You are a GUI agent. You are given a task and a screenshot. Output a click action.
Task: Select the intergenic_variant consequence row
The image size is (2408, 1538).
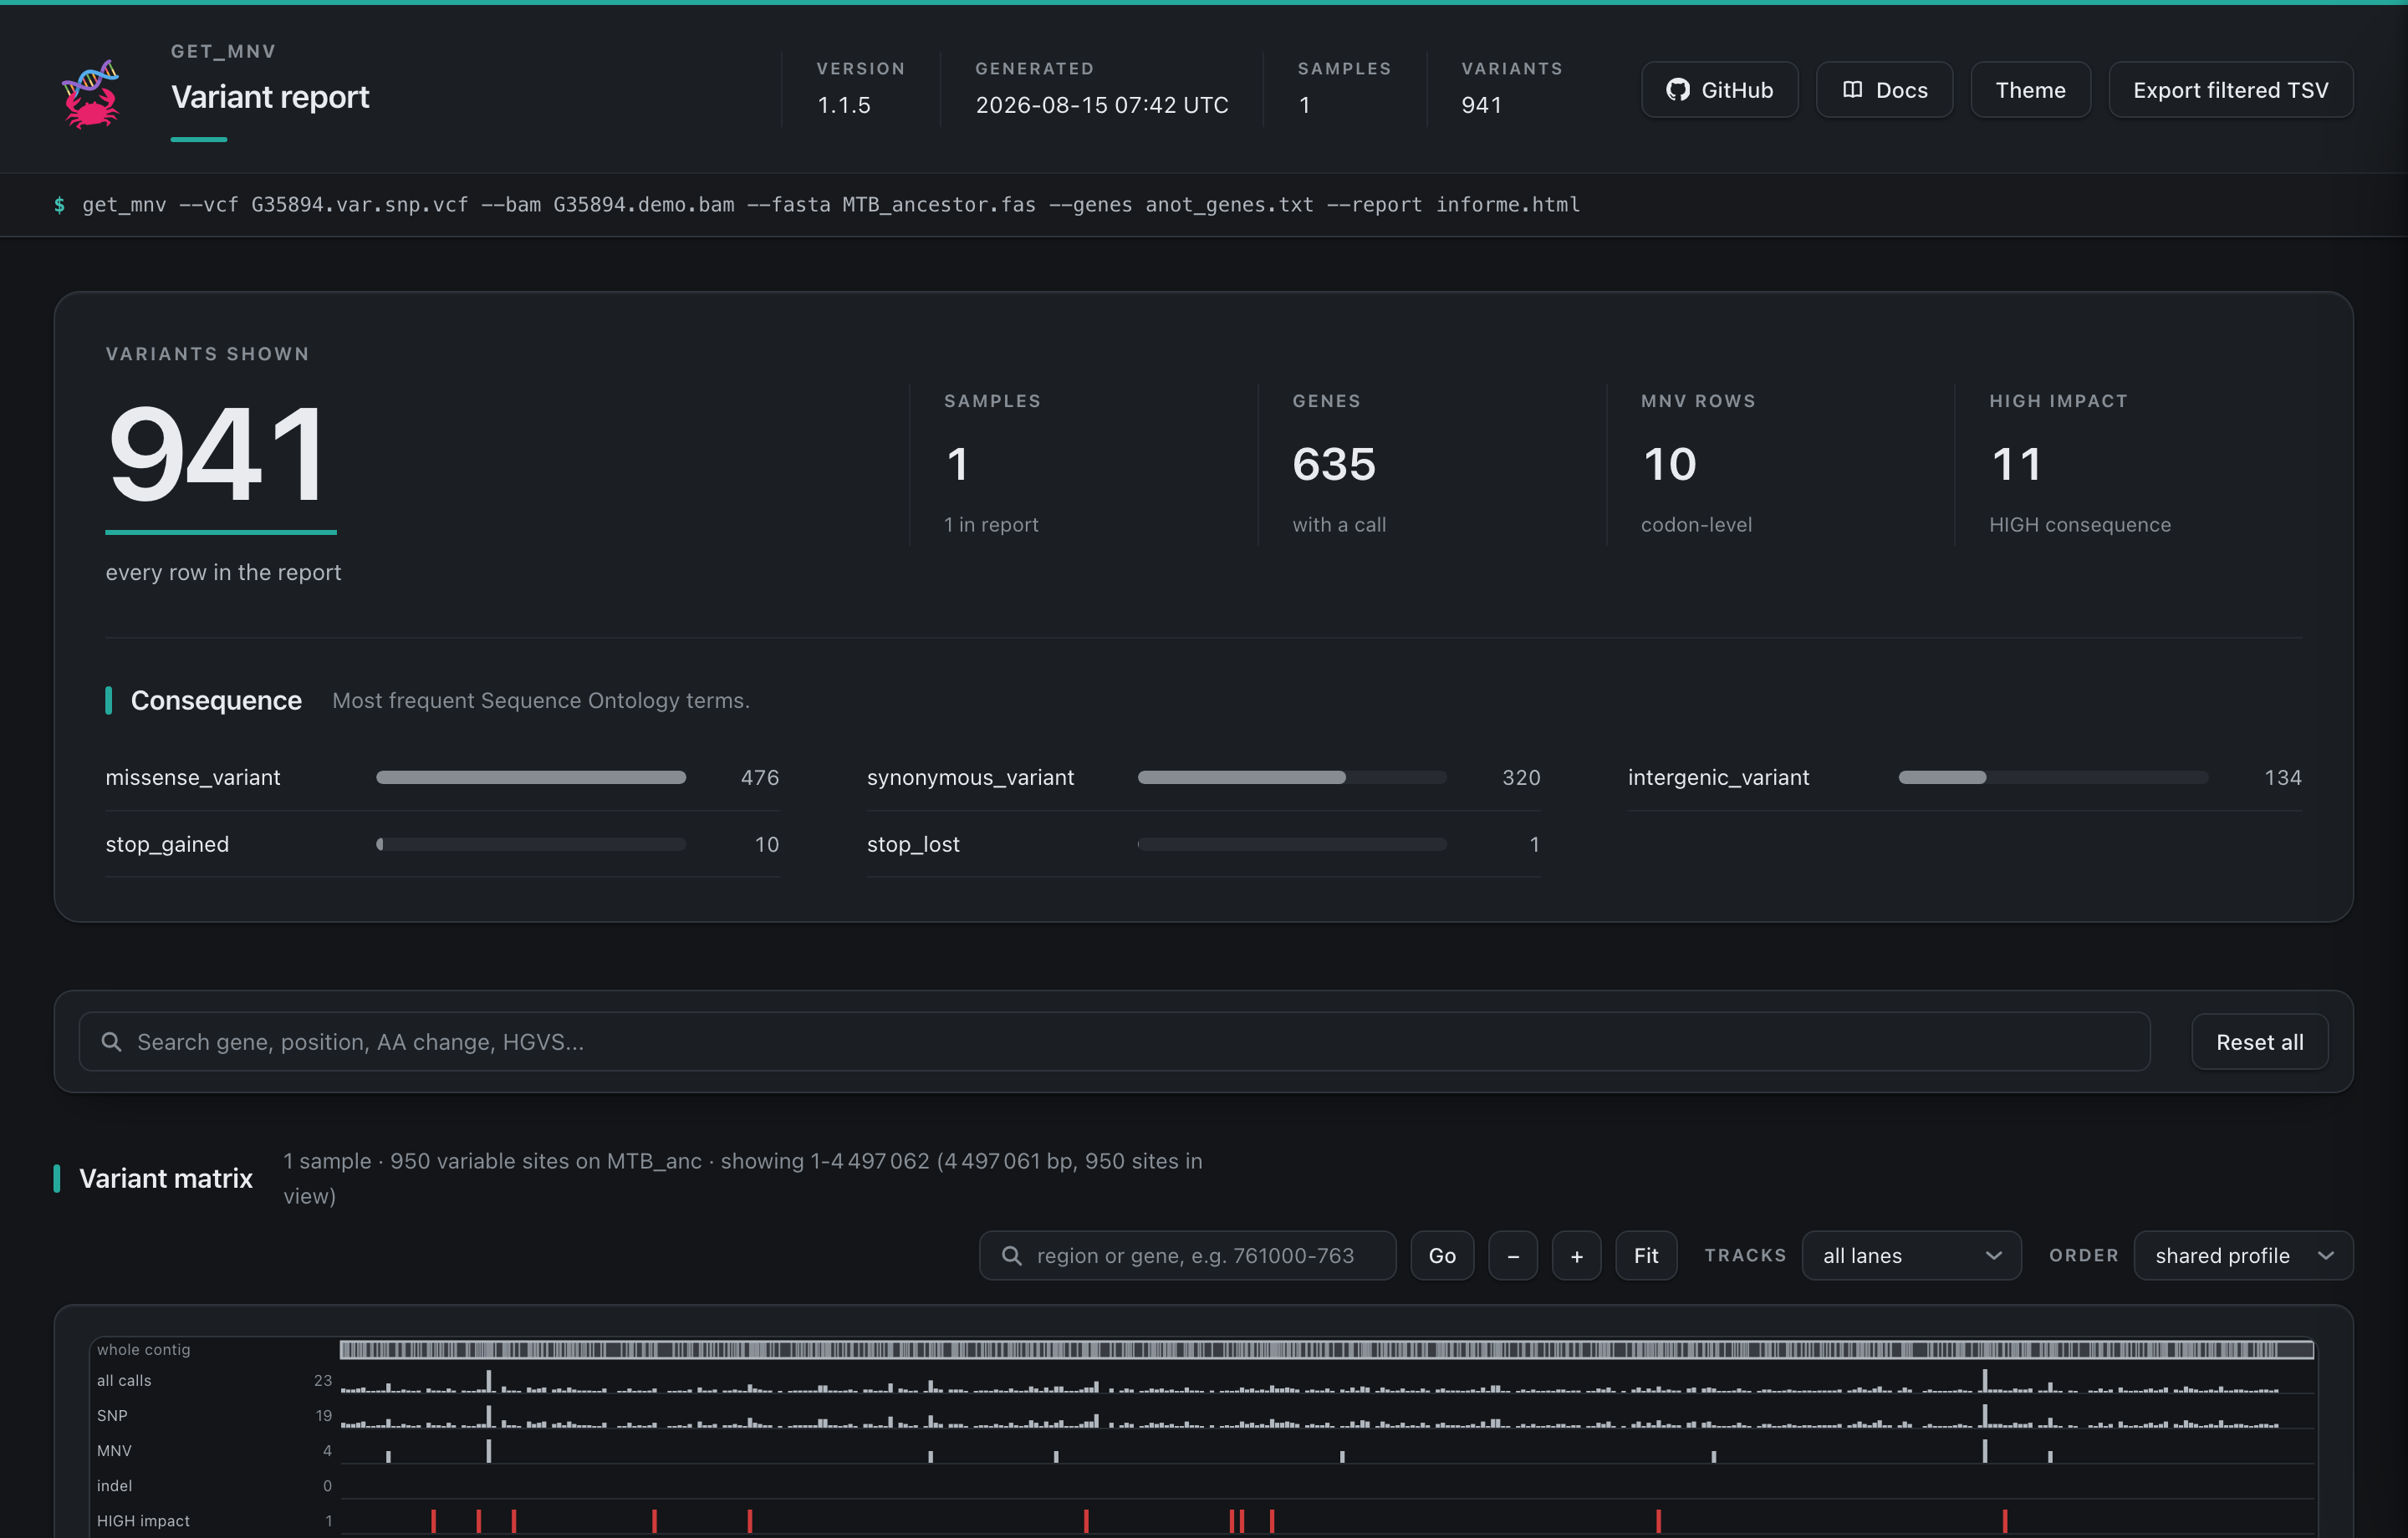[x=1964, y=777]
